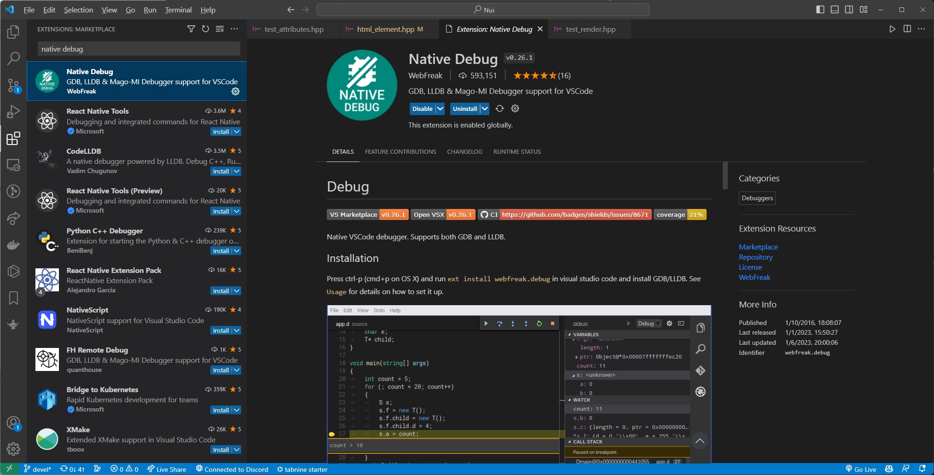934x475 pixels.
Task: Switch to Runtime Status tab
Action: [517, 151]
